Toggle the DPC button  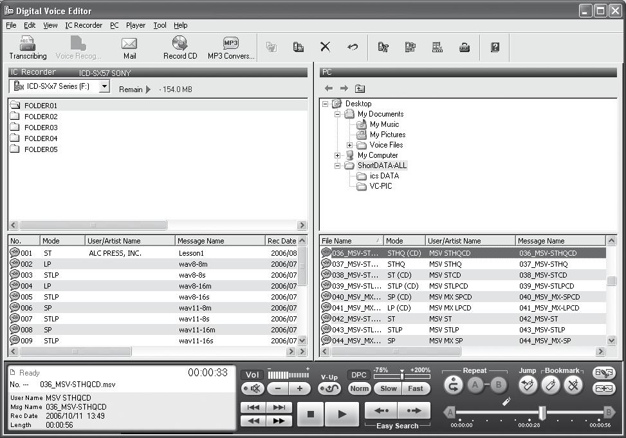click(x=358, y=374)
